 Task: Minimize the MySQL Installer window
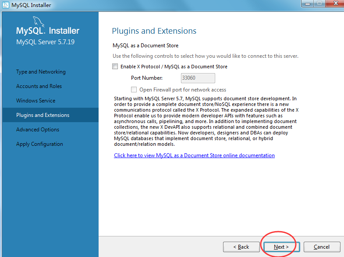(308, 4)
